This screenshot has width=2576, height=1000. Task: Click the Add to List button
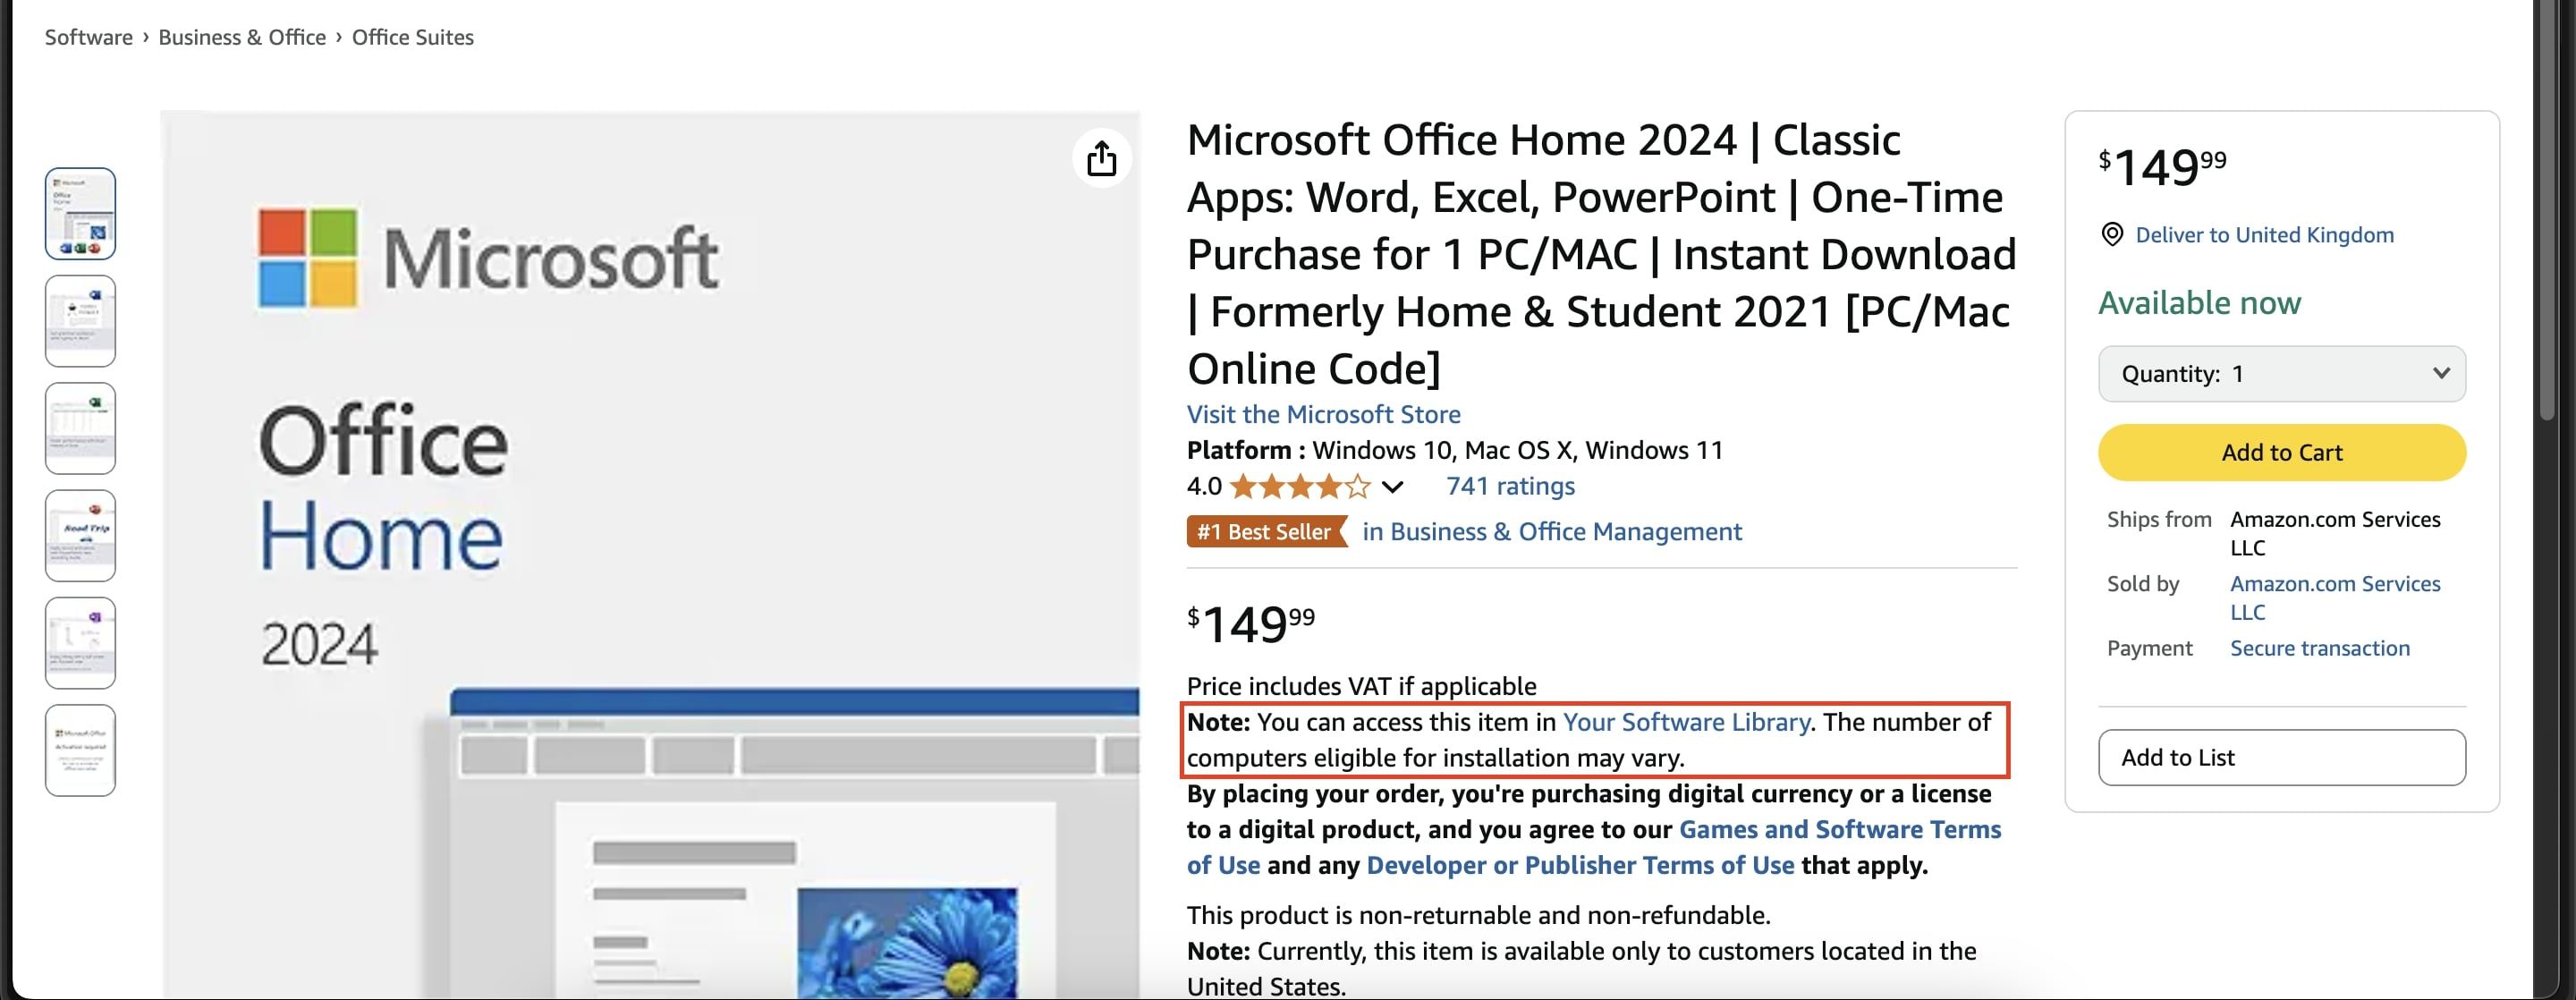coord(2282,758)
